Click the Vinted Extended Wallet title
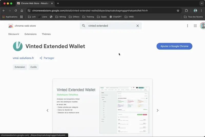 pos(55,46)
